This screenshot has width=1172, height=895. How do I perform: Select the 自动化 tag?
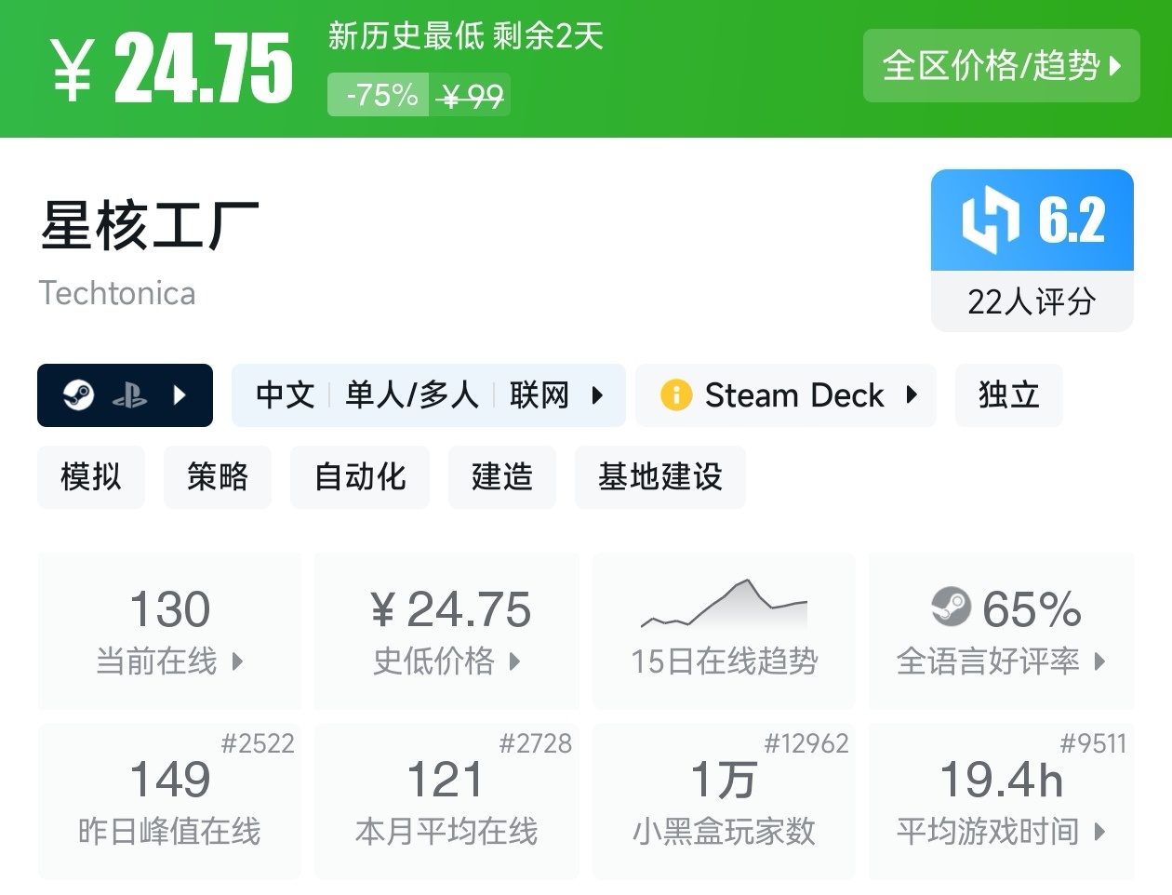pyautogui.click(x=360, y=476)
